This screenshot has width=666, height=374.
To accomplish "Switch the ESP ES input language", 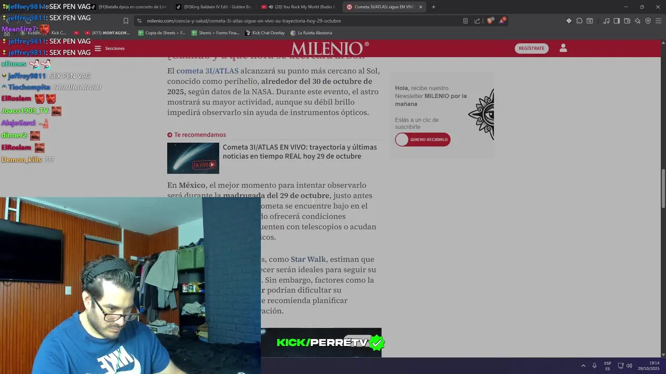I will pos(608,366).
